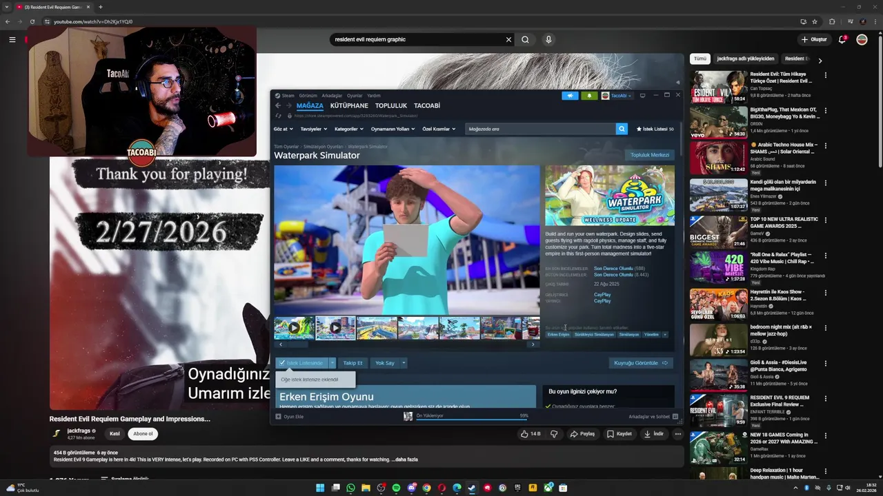Open Görünüm menu in Steam
Screen dimensions: 883x496
pos(308,96)
